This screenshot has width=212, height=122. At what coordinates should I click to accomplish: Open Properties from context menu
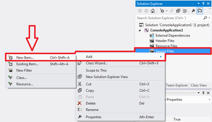[x=120, y=117]
